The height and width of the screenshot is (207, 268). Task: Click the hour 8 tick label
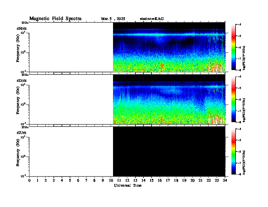[x=94, y=181]
